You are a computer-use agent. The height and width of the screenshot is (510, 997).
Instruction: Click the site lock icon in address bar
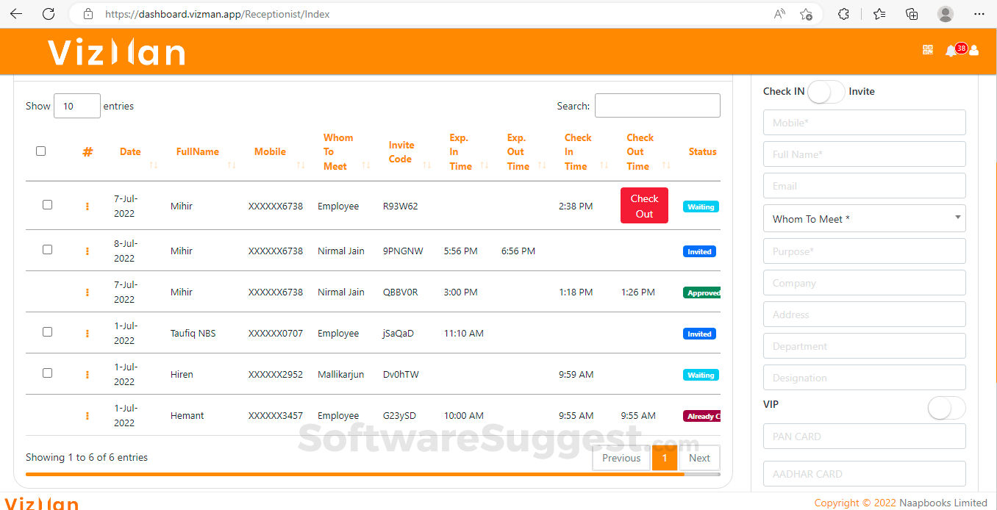pyautogui.click(x=88, y=14)
